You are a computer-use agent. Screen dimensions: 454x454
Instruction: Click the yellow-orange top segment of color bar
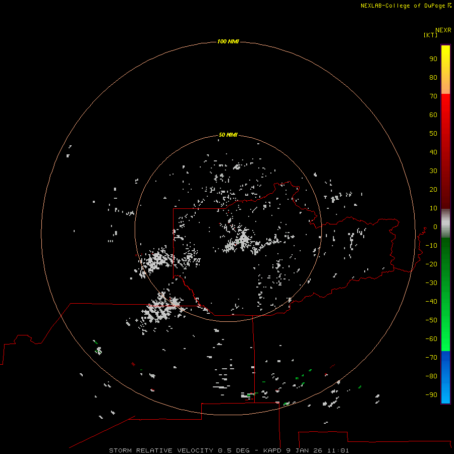coord(445,70)
